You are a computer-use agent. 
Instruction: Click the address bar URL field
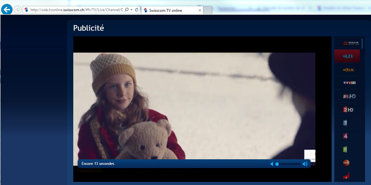coord(75,10)
